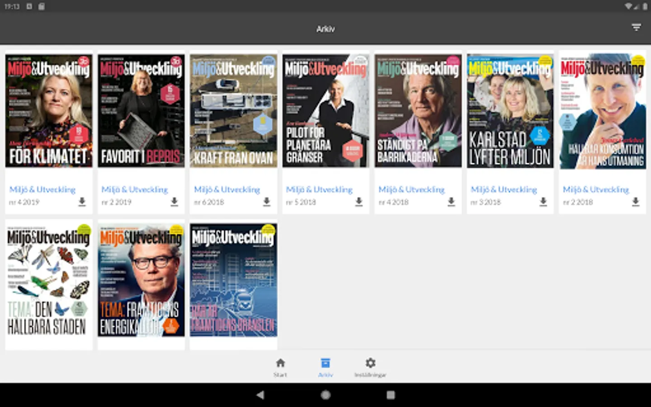
Task: Open the Inställningar settings tab
Action: tap(370, 367)
